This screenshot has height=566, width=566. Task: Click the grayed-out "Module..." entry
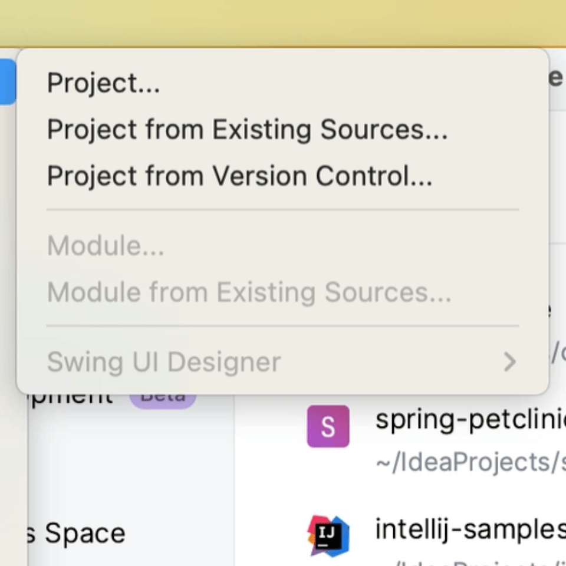tap(106, 245)
